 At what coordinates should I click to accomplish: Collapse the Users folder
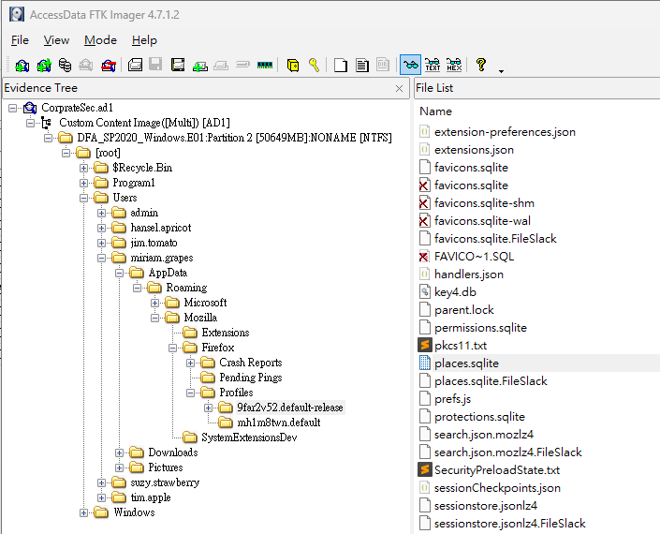[x=83, y=198]
